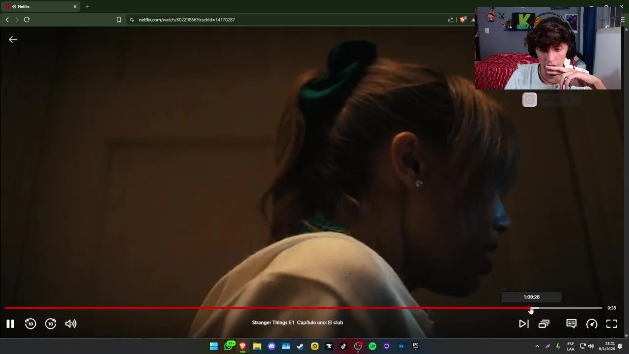629x354 pixels.
Task: Click the red scrubber handle on progress bar
Action: 530,308
